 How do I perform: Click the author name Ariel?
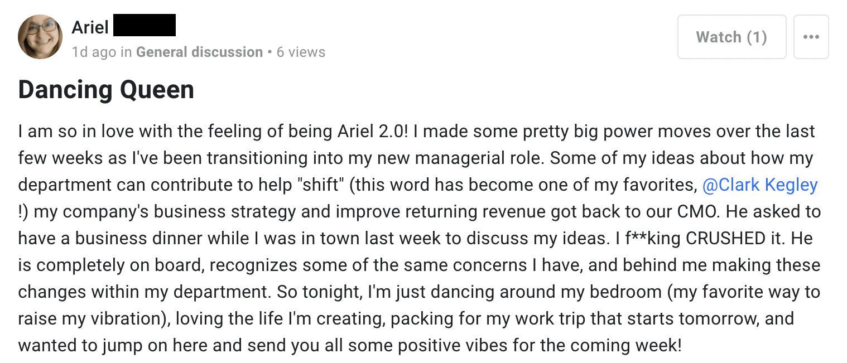coord(90,27)
